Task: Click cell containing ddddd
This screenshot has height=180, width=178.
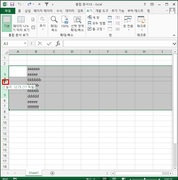Action: tap(36, 96)
